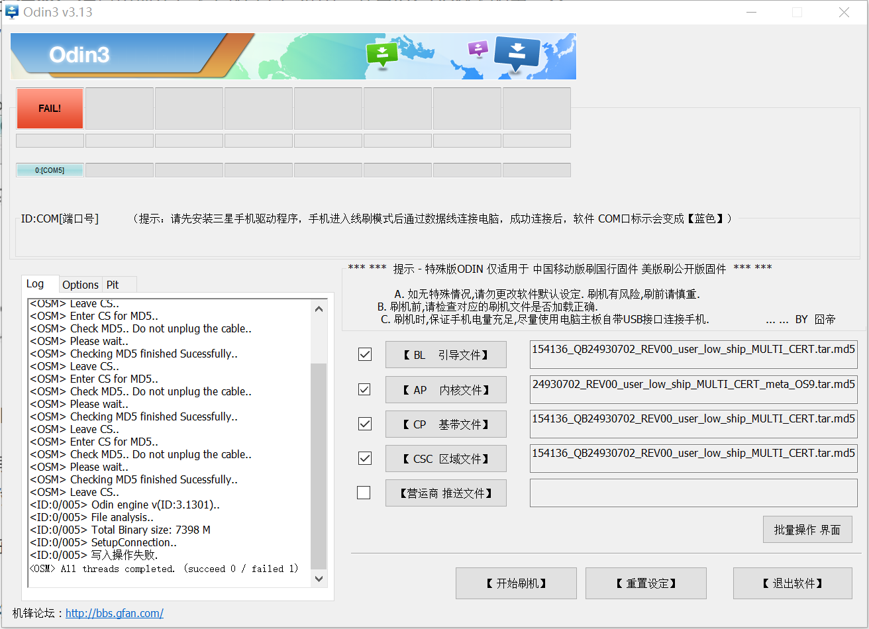Click log line '写入操作失败.'
This screenshot has width=869, height=629.
click(x=94, y=555)
